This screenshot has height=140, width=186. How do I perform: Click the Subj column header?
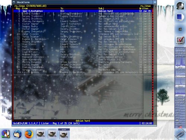tap(101, 9)
